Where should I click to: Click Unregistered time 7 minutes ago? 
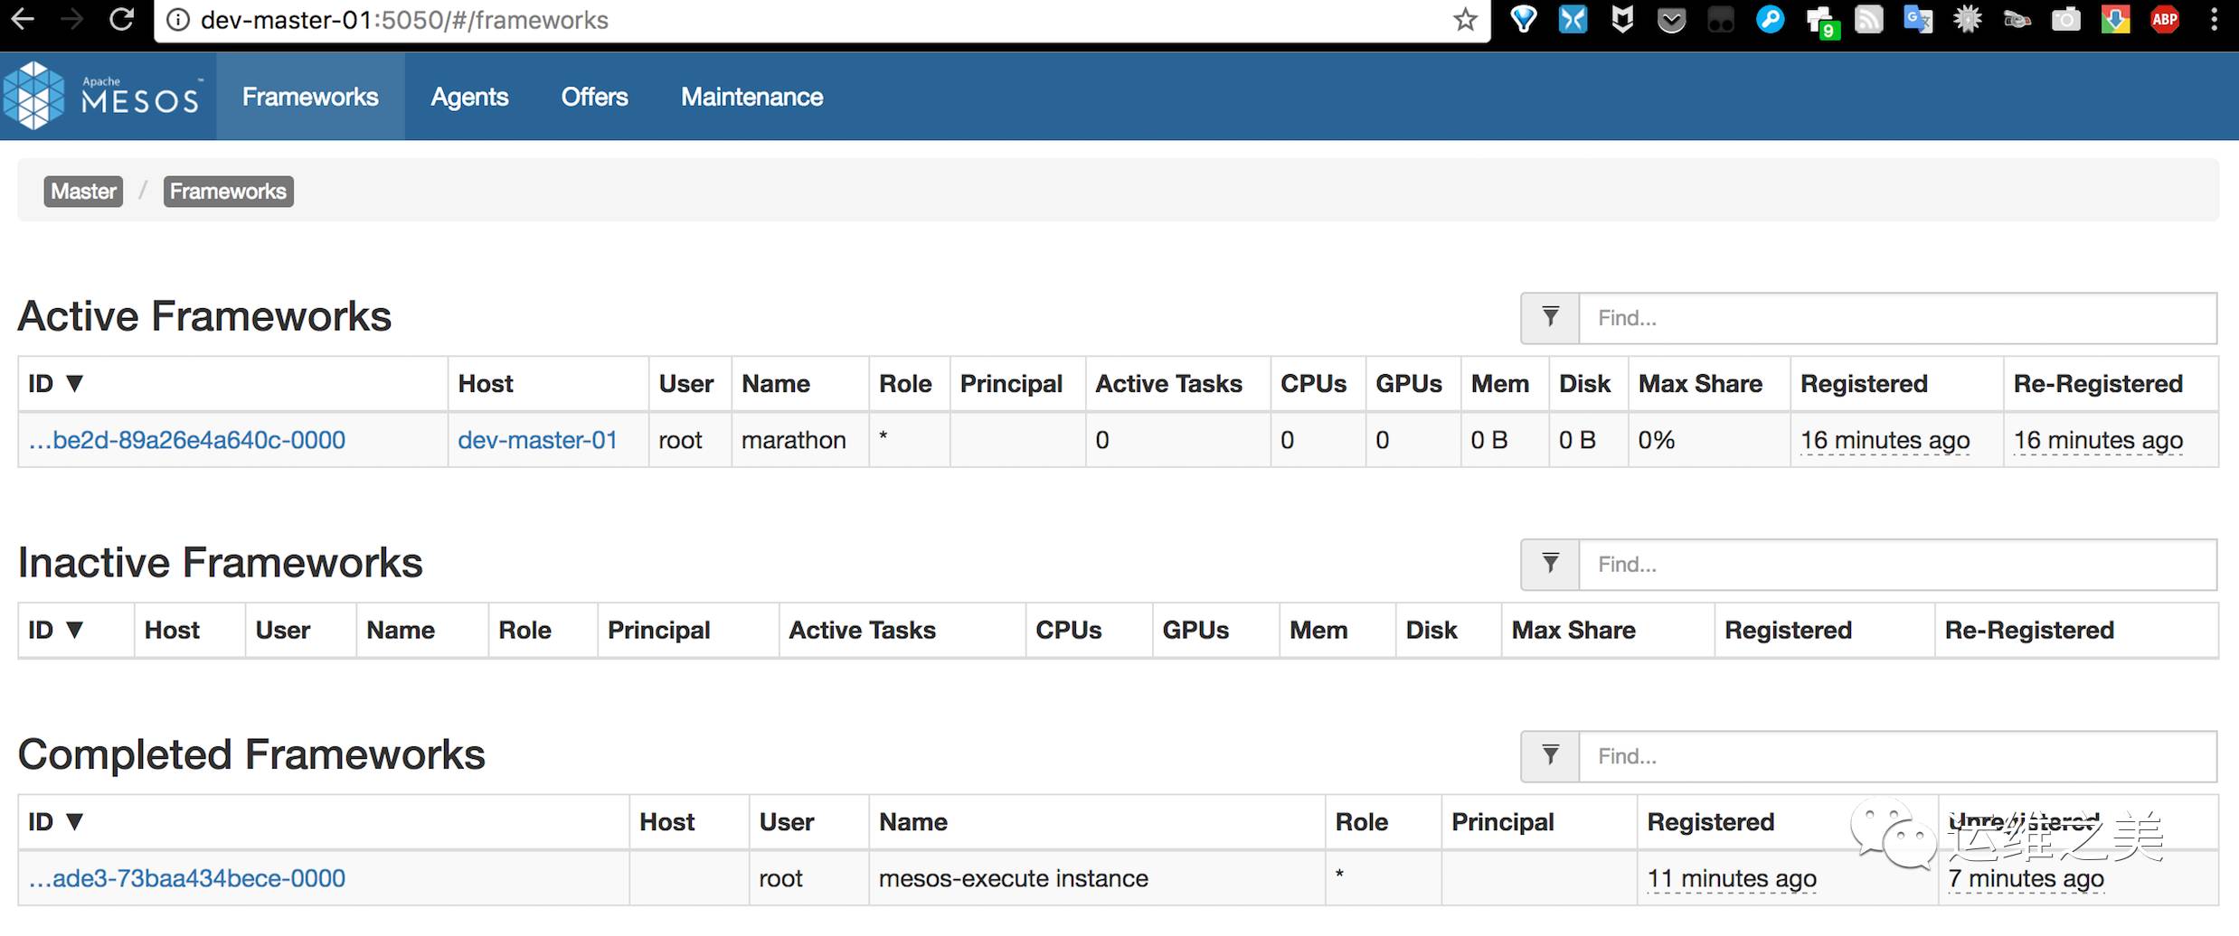pos(2026,878)
